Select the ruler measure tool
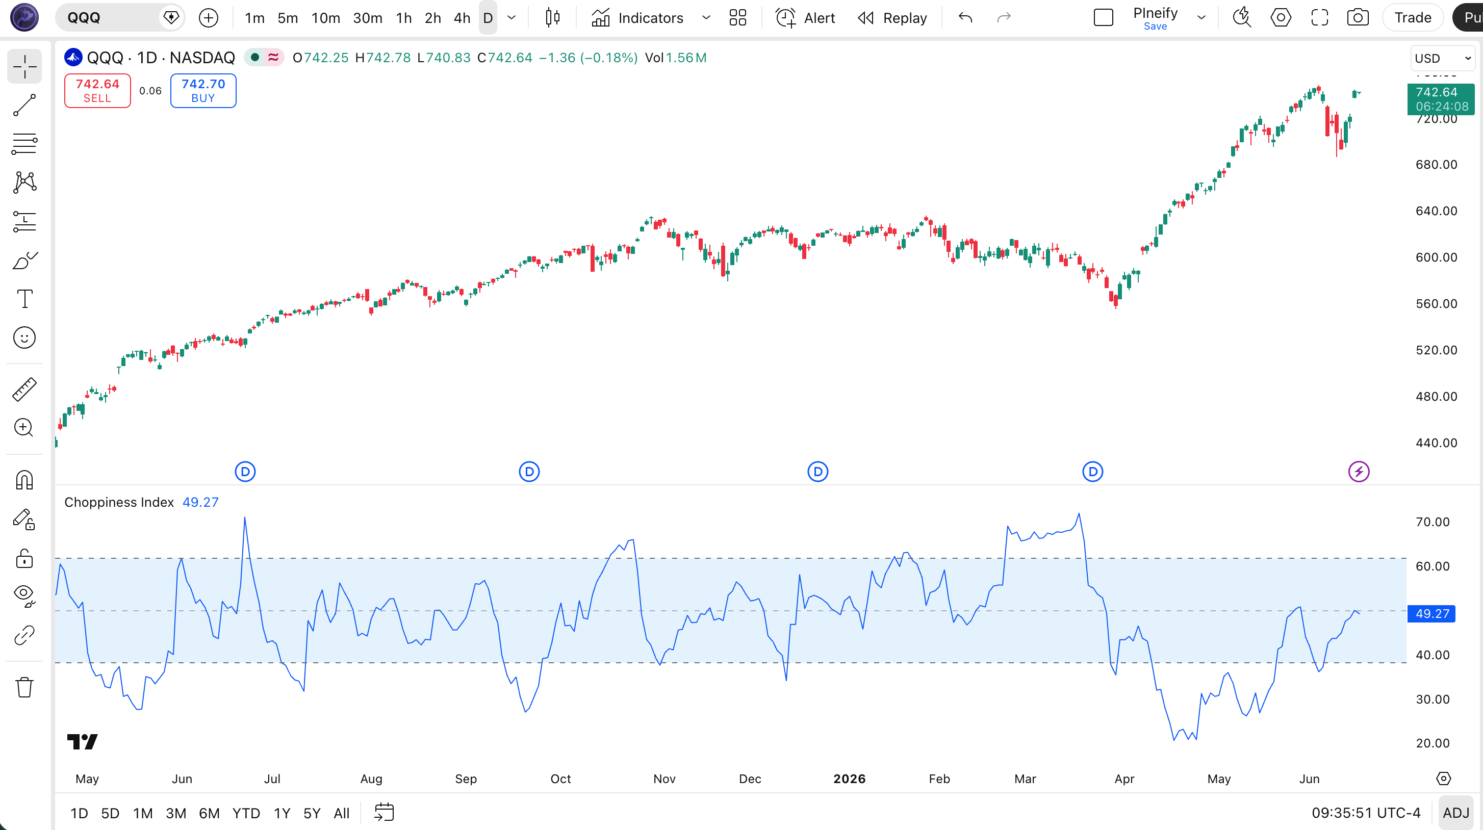The height and width of the screenshot is (830, 1483). (x=24, y=389)
